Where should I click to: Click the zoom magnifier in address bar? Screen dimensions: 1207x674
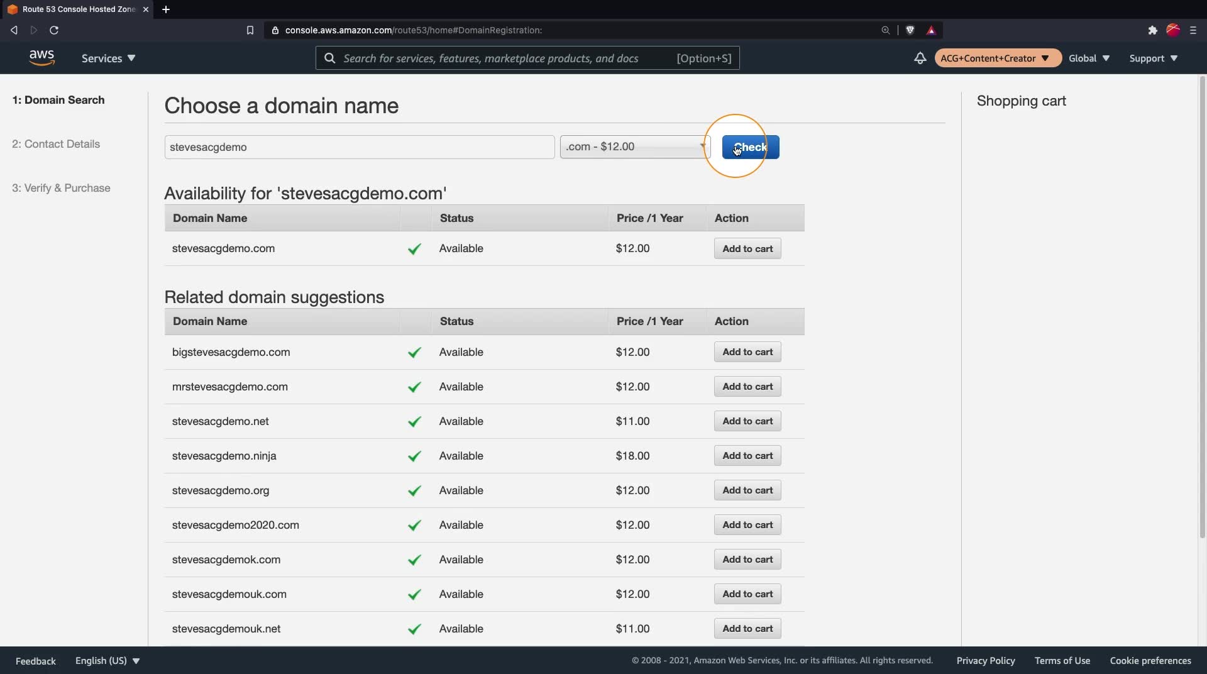886,30
